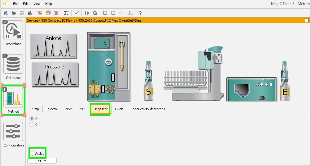Switch to the Pump tab
This screenshot has height=166, width=311.
(x=35, y=109)
